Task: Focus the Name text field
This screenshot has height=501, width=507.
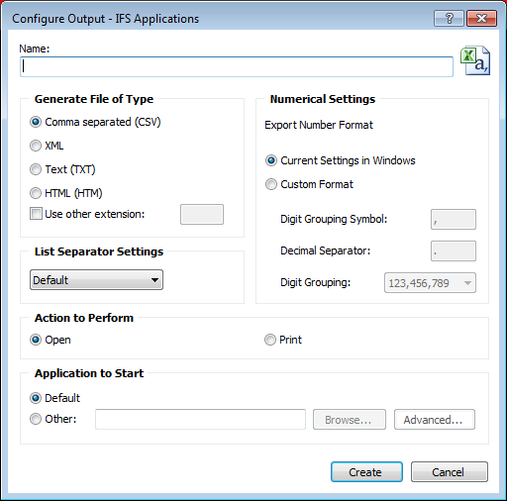Action: pos(237,67)
